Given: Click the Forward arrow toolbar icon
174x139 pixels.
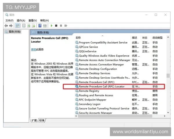Looking at the screenshot, I should [11, 26].
